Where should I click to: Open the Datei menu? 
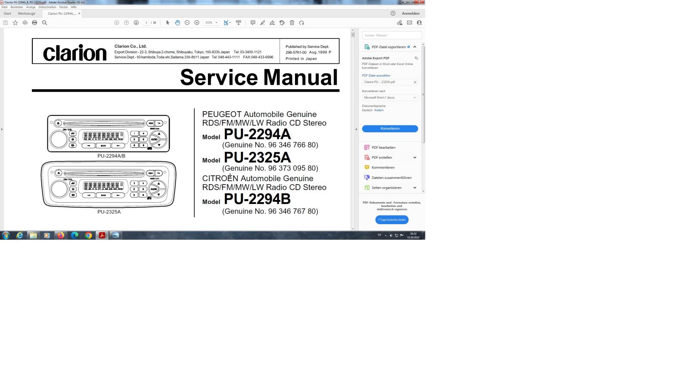5,7
